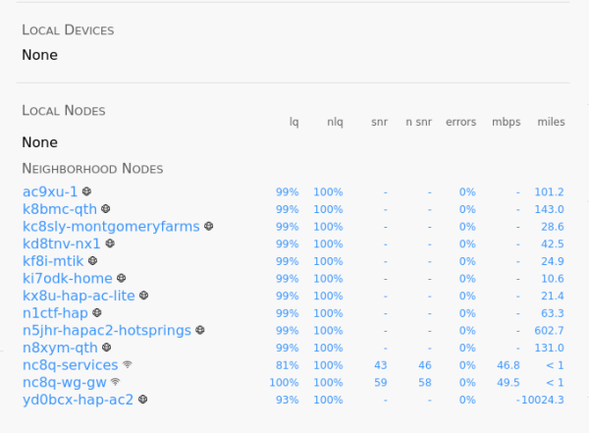Click tunnel icon after kx8u-hap-ac-lite

click(x=144, y=296)
